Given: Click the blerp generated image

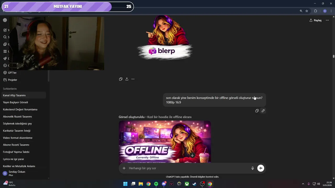Looking at the screenshot, I should point(165,38).
